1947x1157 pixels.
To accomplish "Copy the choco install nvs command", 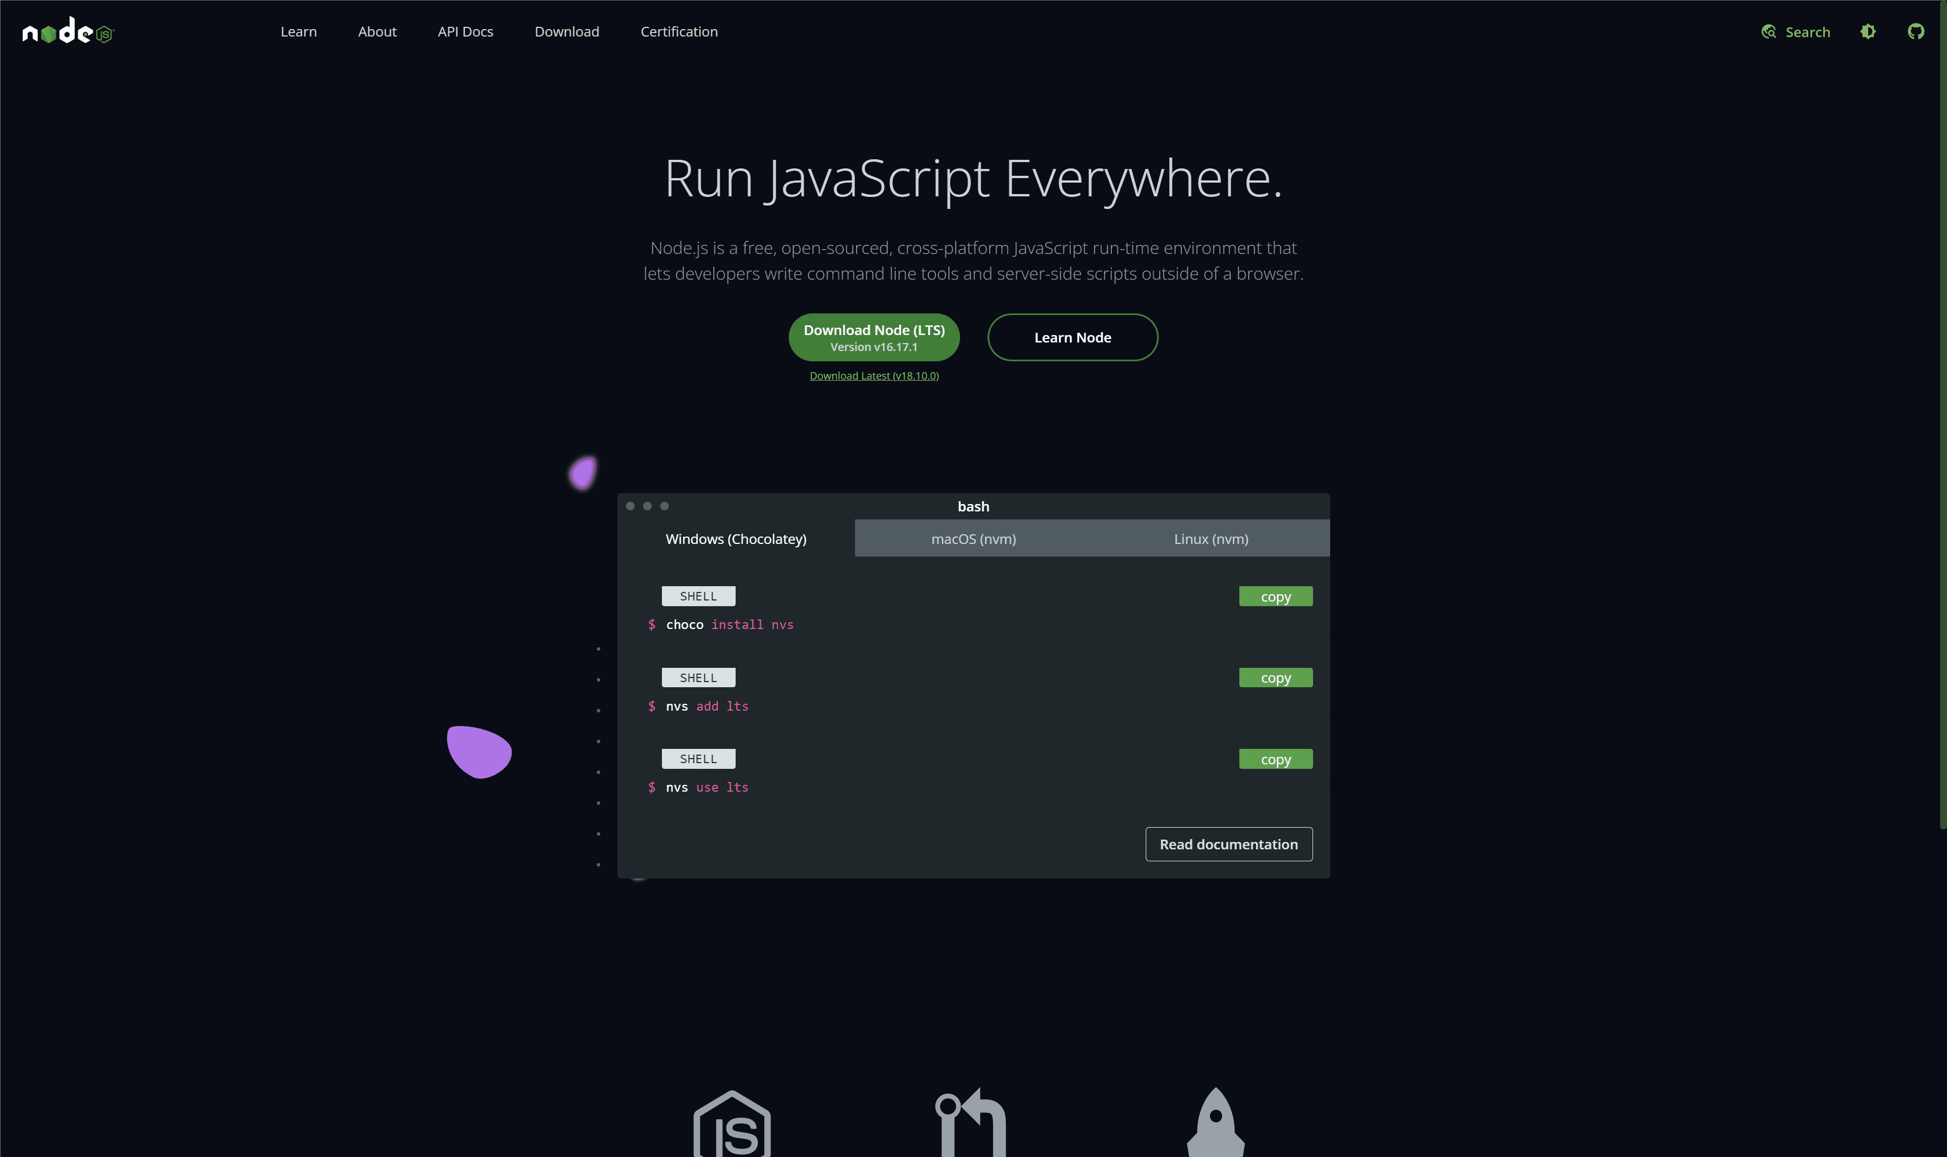I will (x=1275, y=596).
